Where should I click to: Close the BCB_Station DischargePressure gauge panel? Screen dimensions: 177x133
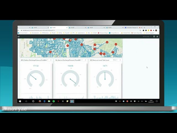point(51,60)
